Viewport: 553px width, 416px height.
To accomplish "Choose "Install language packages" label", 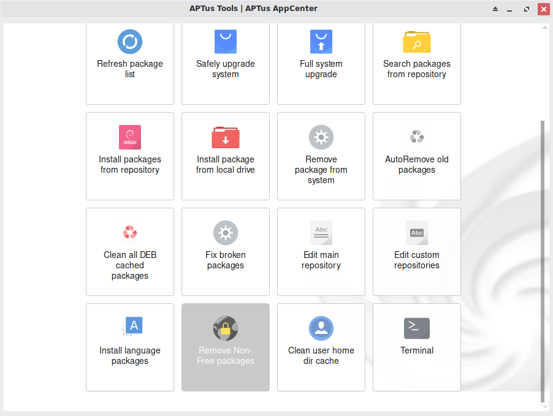I will tap(130, 355).
